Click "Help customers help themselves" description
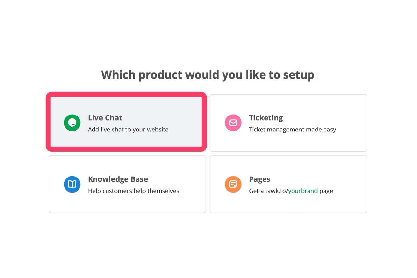This screenshot has height=278, width=417. pyautogui.click(x=133, y=191)
